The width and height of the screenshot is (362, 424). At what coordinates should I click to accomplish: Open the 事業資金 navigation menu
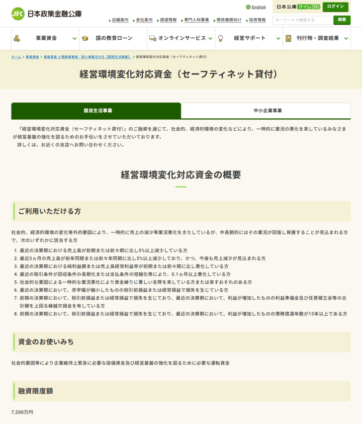45,38
